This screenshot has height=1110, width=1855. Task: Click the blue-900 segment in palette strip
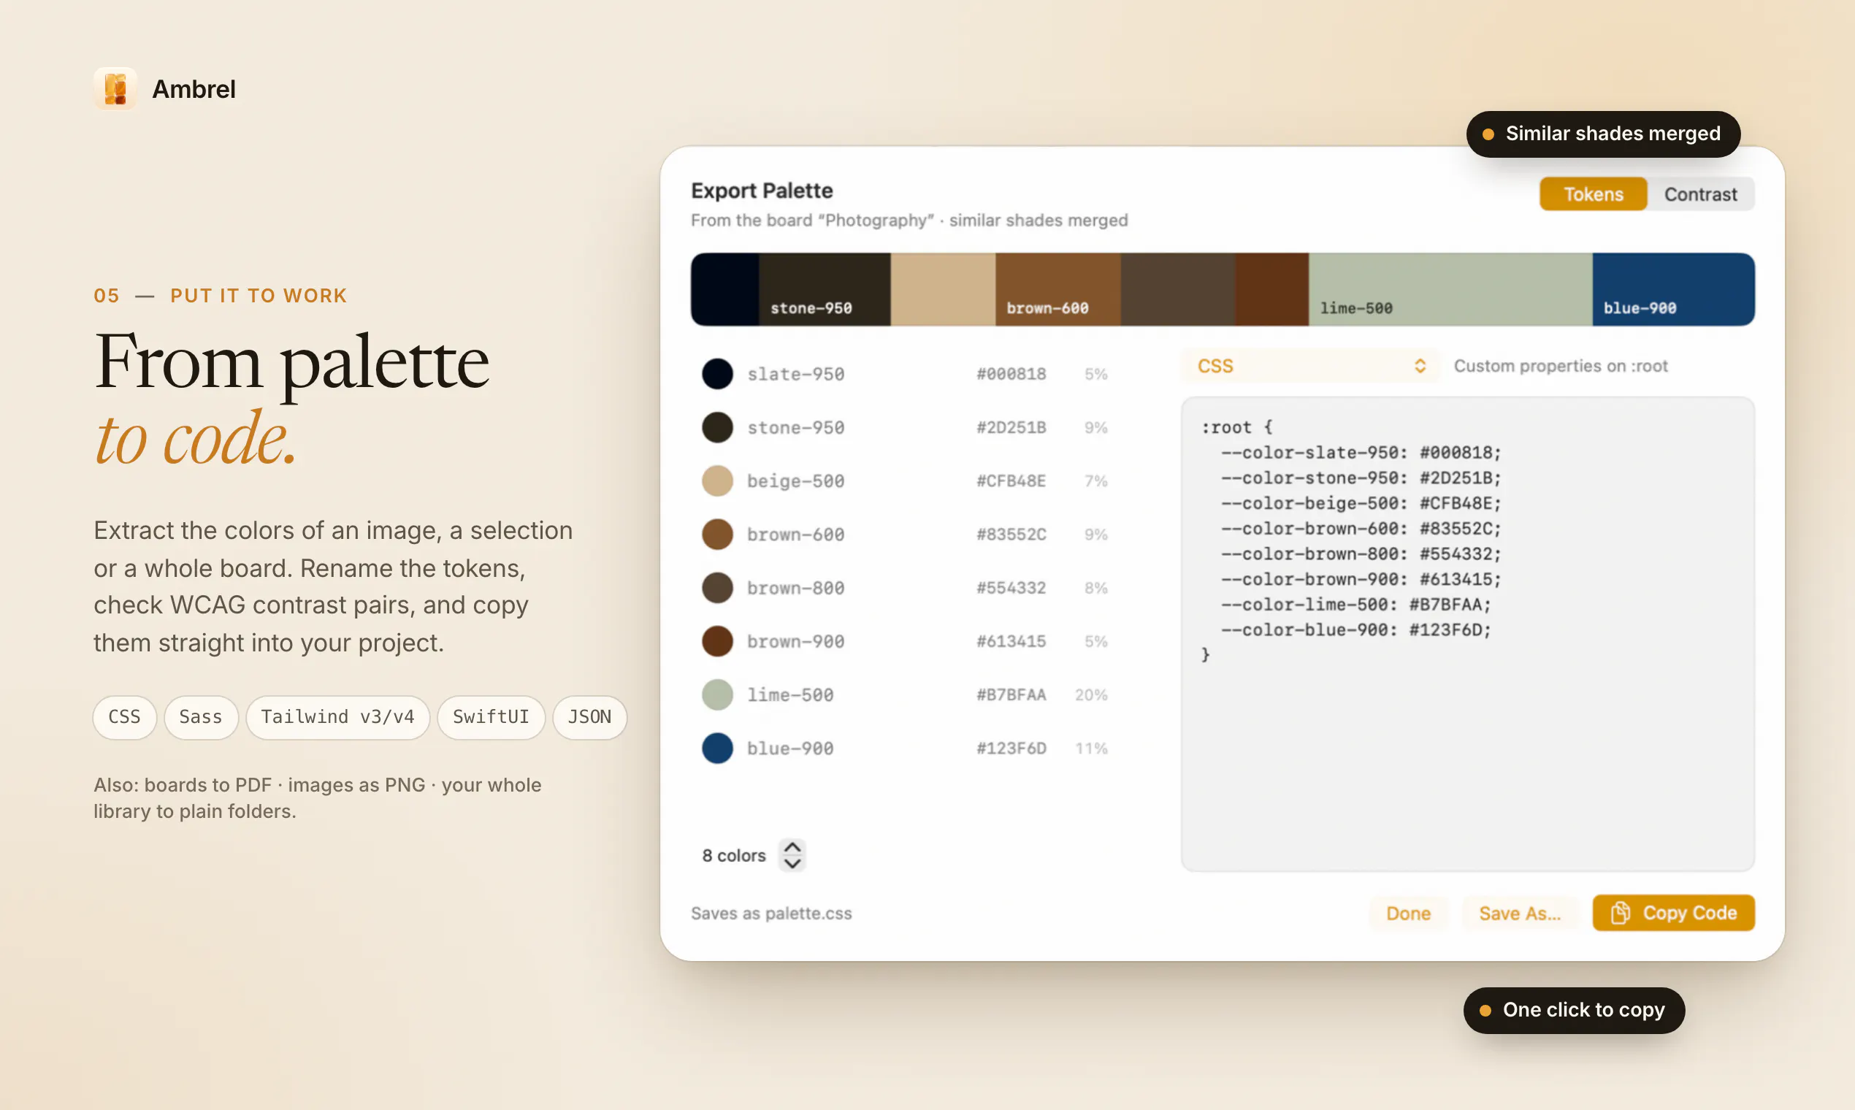coord(1673,289)
